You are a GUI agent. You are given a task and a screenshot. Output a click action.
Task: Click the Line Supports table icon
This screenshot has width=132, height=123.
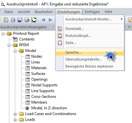[x=27, y=91]
